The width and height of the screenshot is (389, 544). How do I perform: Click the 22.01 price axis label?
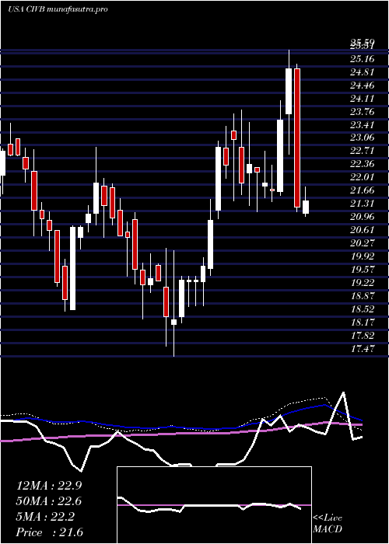(x=363, y=177)
